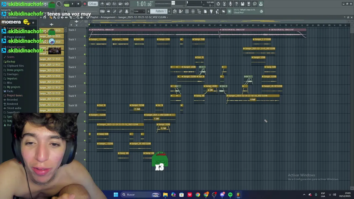
Task: Expand the Demo projects folder
Action: 15,70
